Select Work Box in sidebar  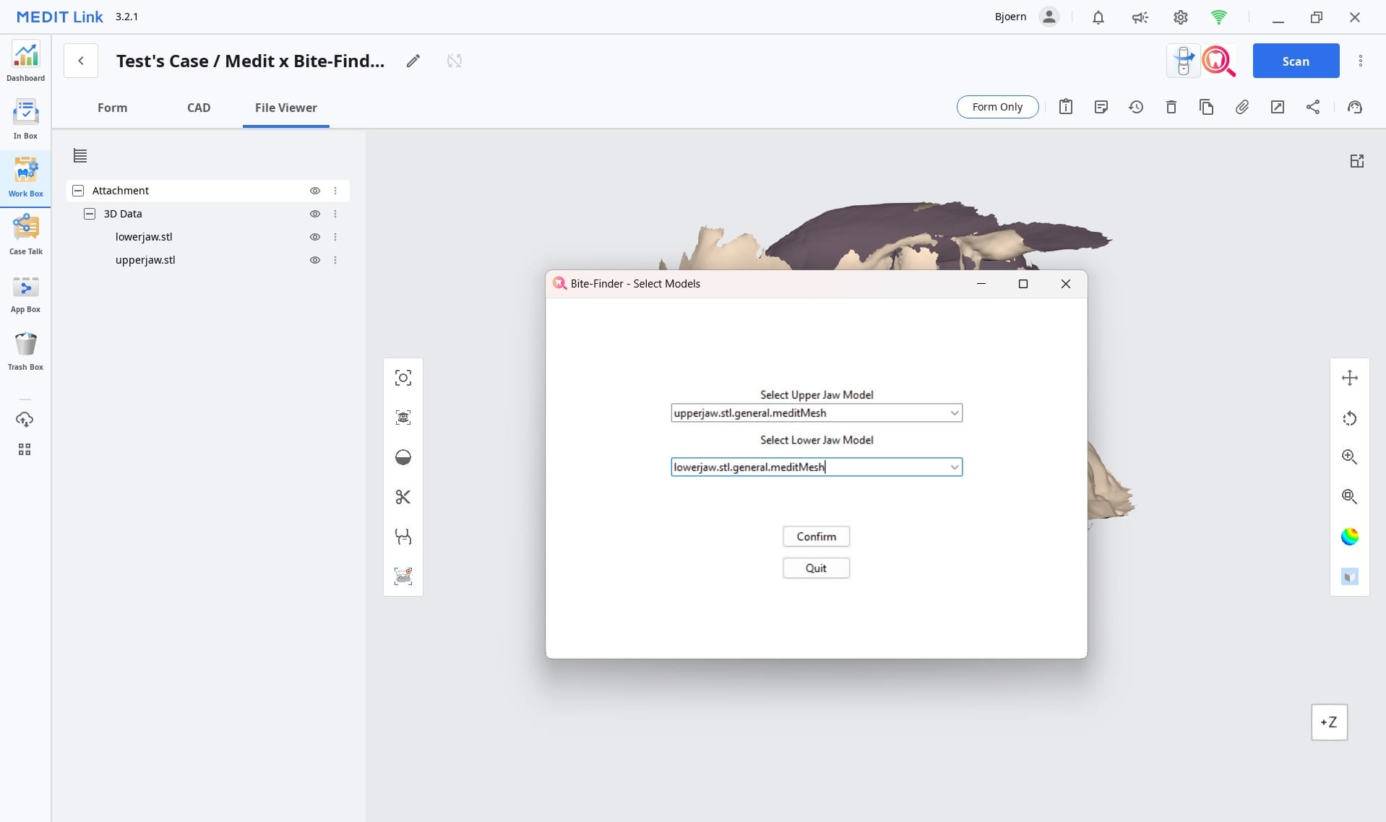[25, 178]
